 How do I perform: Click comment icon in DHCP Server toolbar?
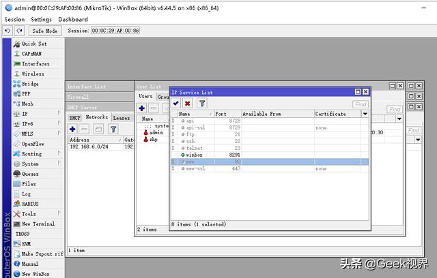(98, 129)
